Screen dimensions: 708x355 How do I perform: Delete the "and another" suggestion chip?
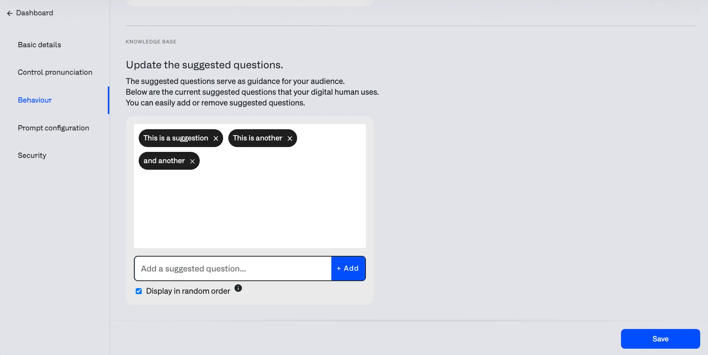[192, 161]
